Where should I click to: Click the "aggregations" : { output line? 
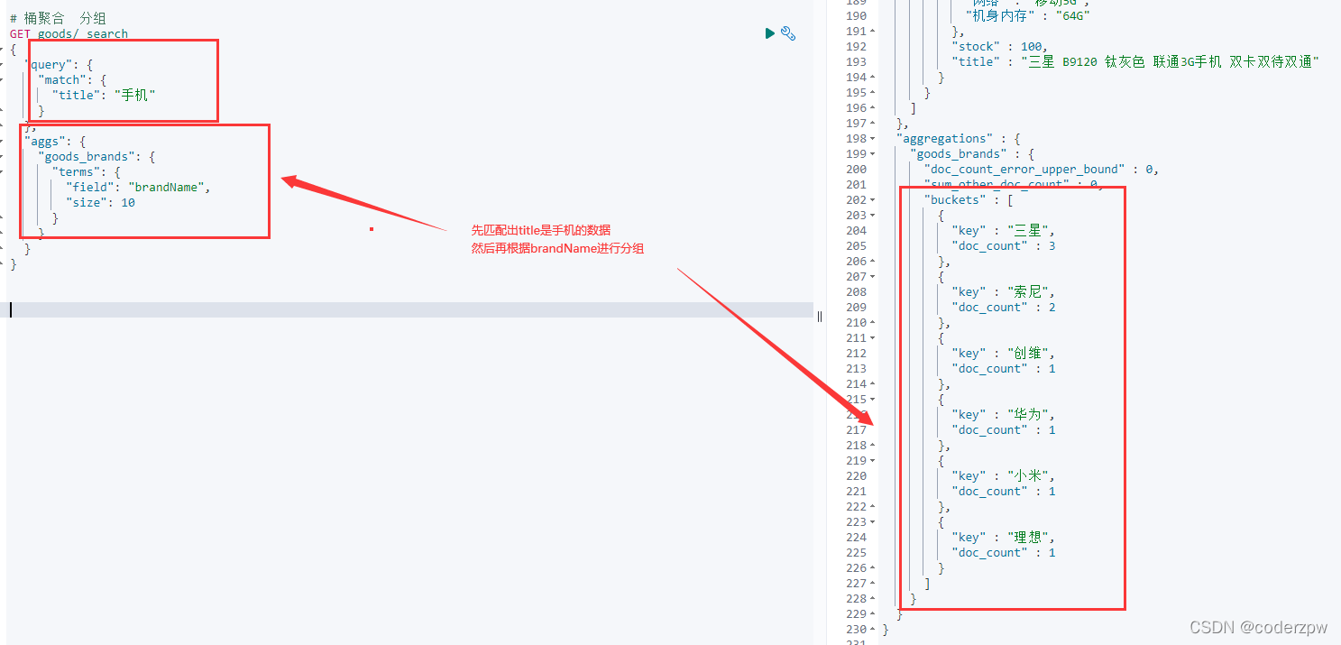pyautogui.click(x=958, y=139)
